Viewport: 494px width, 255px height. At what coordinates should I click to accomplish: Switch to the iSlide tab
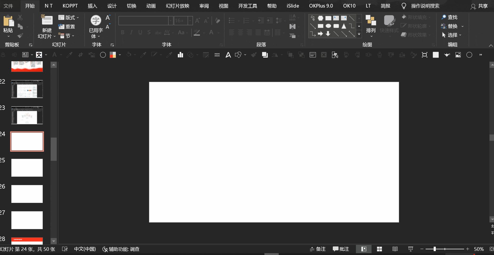[x=293, y=6]
